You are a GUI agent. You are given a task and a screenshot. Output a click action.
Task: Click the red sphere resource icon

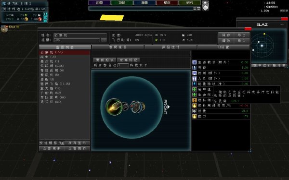click(x=40, y=19)
